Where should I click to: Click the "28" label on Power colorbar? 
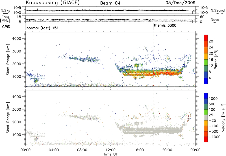click(211, 41)
